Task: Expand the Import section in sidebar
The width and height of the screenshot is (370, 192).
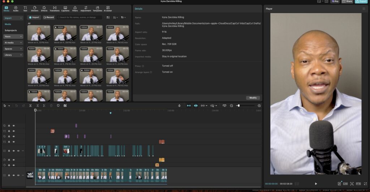Action: pyautogui.click(x=13, y=18)
